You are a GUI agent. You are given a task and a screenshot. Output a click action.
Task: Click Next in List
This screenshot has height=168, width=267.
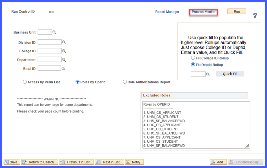(x=109, y=162)
